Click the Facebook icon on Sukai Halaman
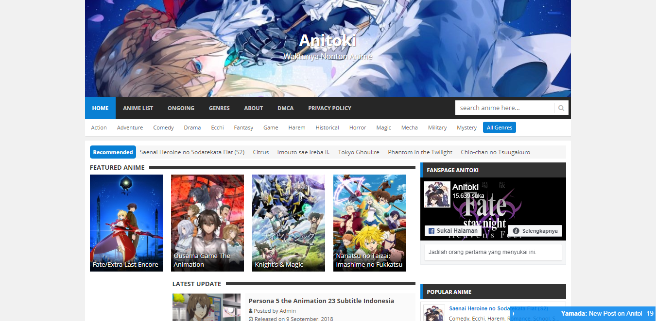This screenshot has height=321, width=656. pos(431,231)
